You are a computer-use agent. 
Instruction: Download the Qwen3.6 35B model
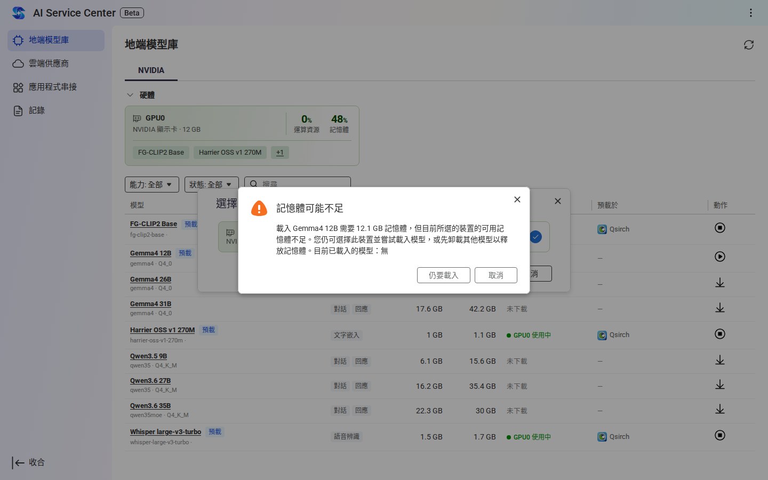point(720,409)
